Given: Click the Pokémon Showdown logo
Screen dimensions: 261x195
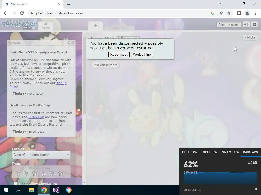Looking at the screenshot, I should click(x=19, y=24).
